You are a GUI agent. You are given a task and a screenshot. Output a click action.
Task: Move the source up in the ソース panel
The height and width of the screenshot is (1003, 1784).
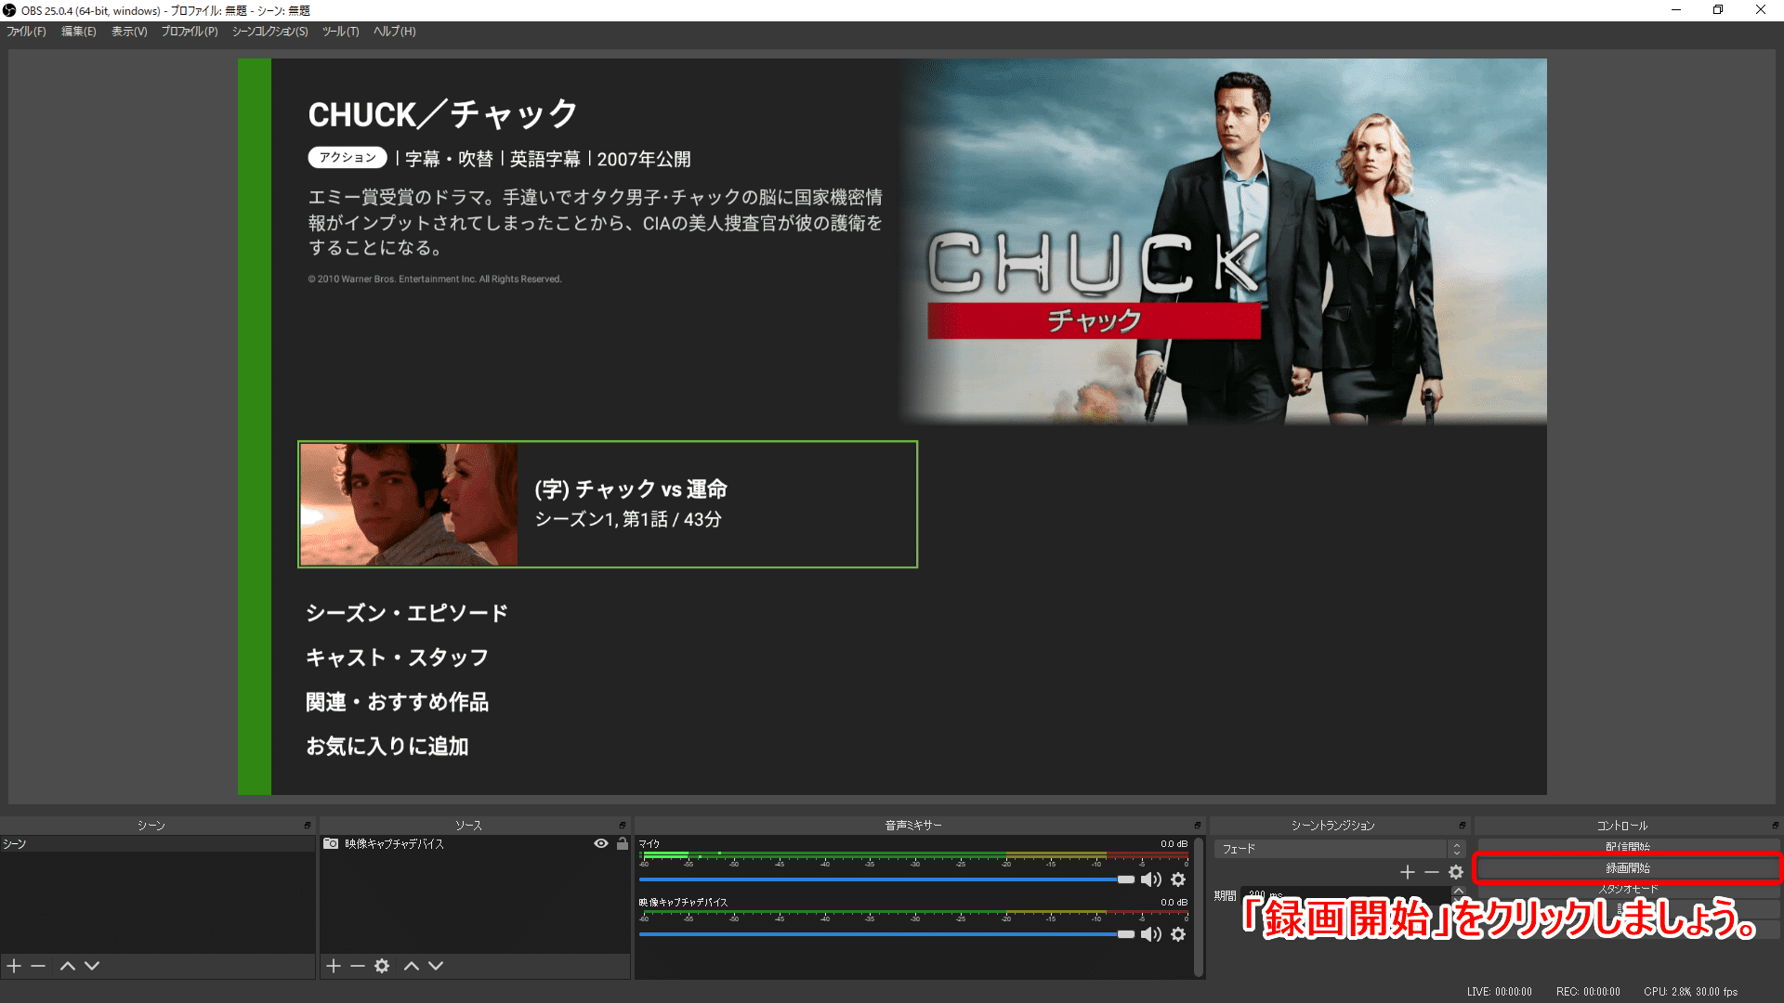412,966
